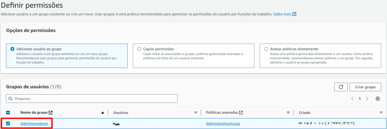Image resolution: width=387 pixels, height=129 pixels.
Task: Sort groups by Criado column arrow
Action: 381,113
